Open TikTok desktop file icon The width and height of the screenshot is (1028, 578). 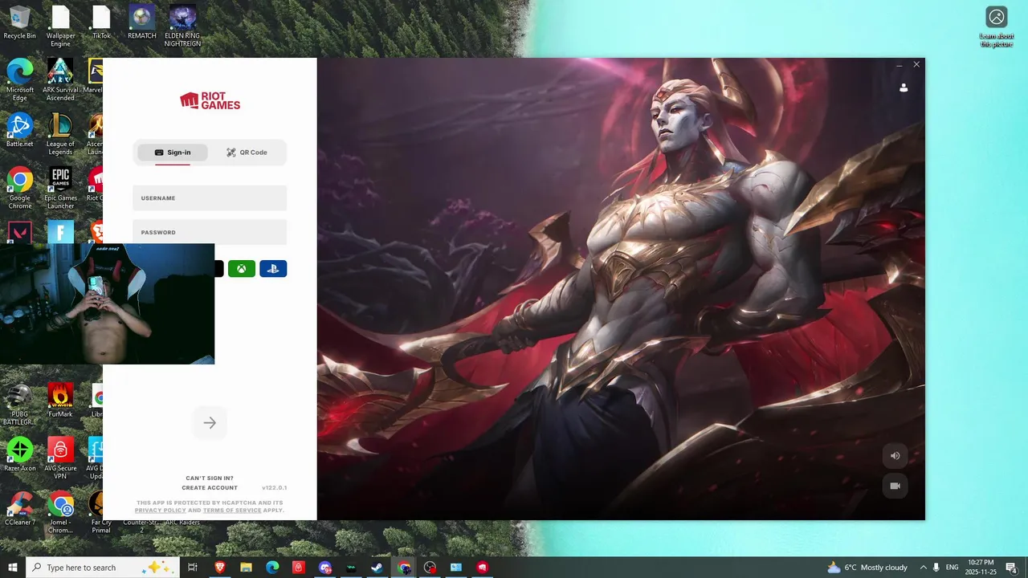click(101, 22)
